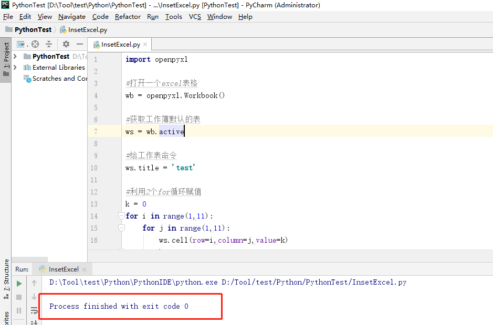Select opened file with the crosshair locate icon
Viewport: 493px width, 325px height.
click(x=34, y=44)
